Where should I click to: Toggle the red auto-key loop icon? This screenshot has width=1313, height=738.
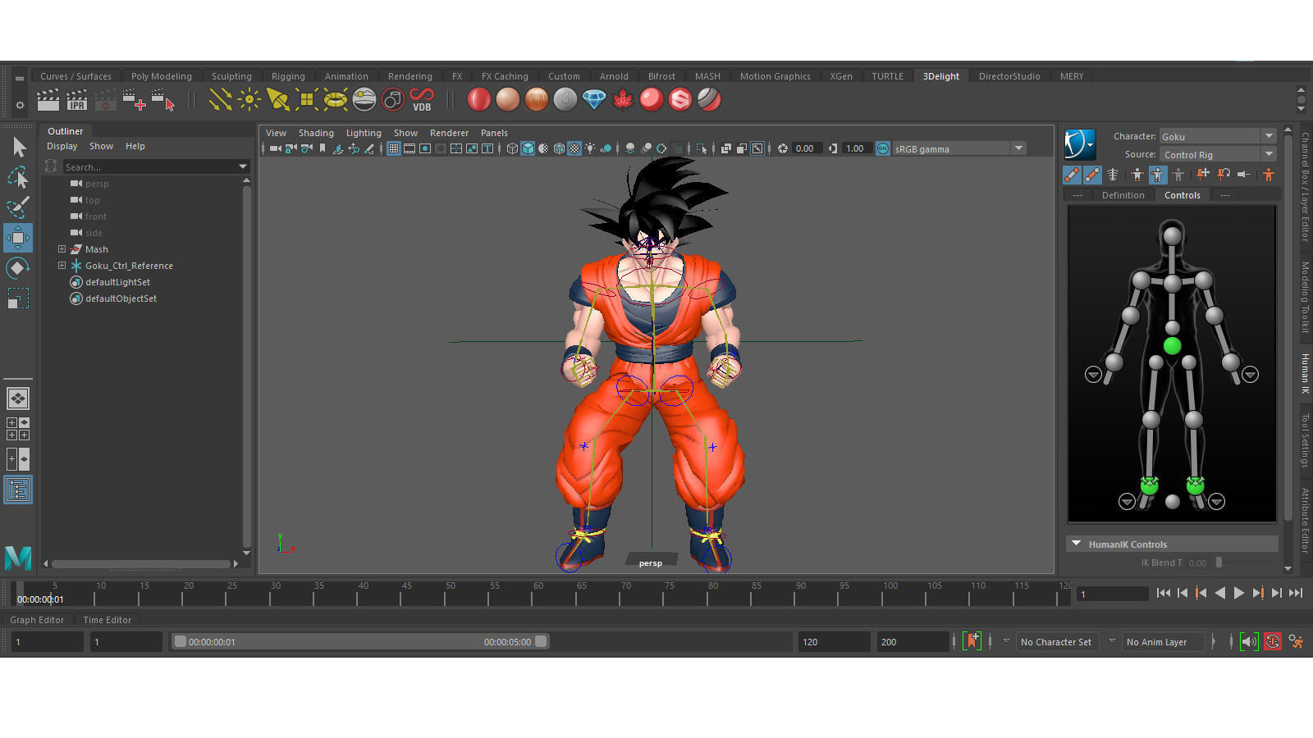tap(1272, 641)
